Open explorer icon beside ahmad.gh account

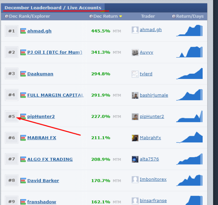(x=23, y=31)
